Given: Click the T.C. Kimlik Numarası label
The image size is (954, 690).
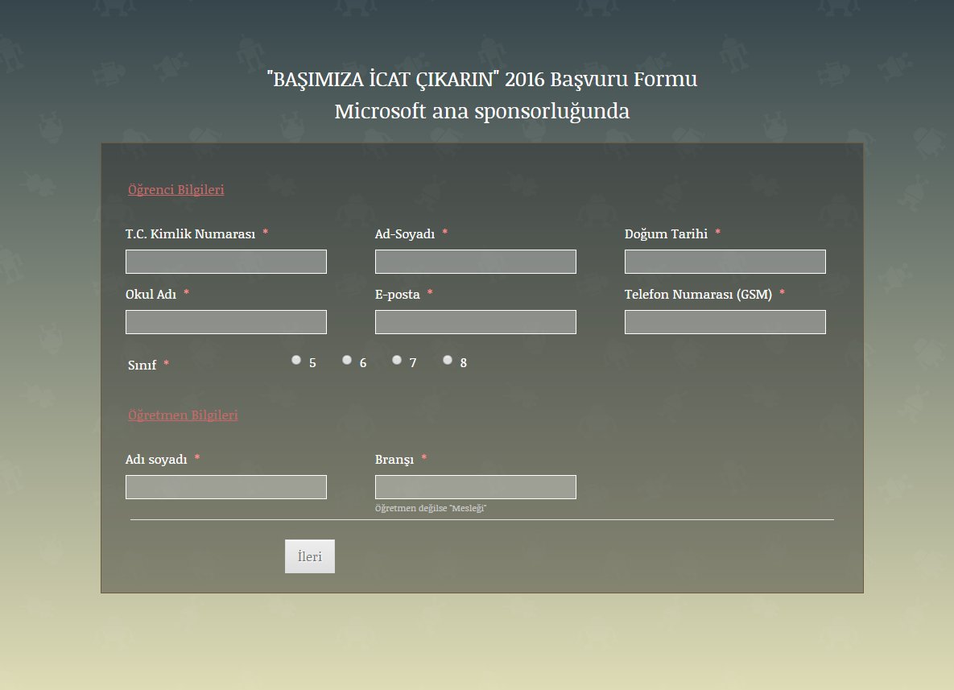Looking at the screenshot, I should pos(190,233).
